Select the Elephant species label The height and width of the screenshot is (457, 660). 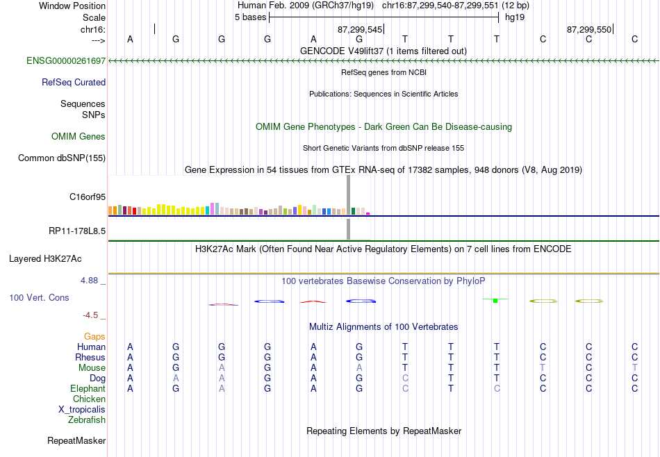88,388
